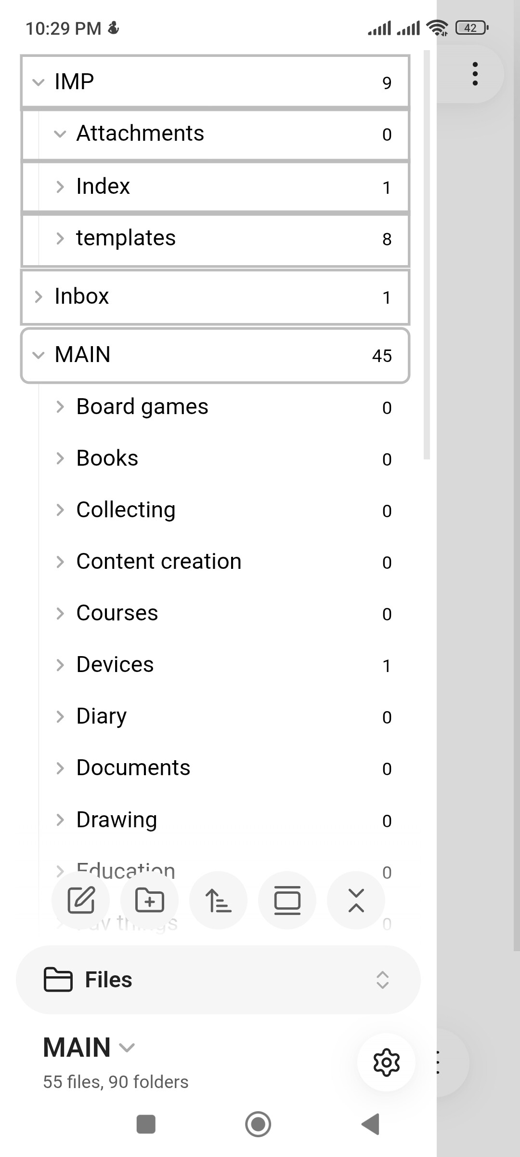Open the Files view selector

click(218, 980)
